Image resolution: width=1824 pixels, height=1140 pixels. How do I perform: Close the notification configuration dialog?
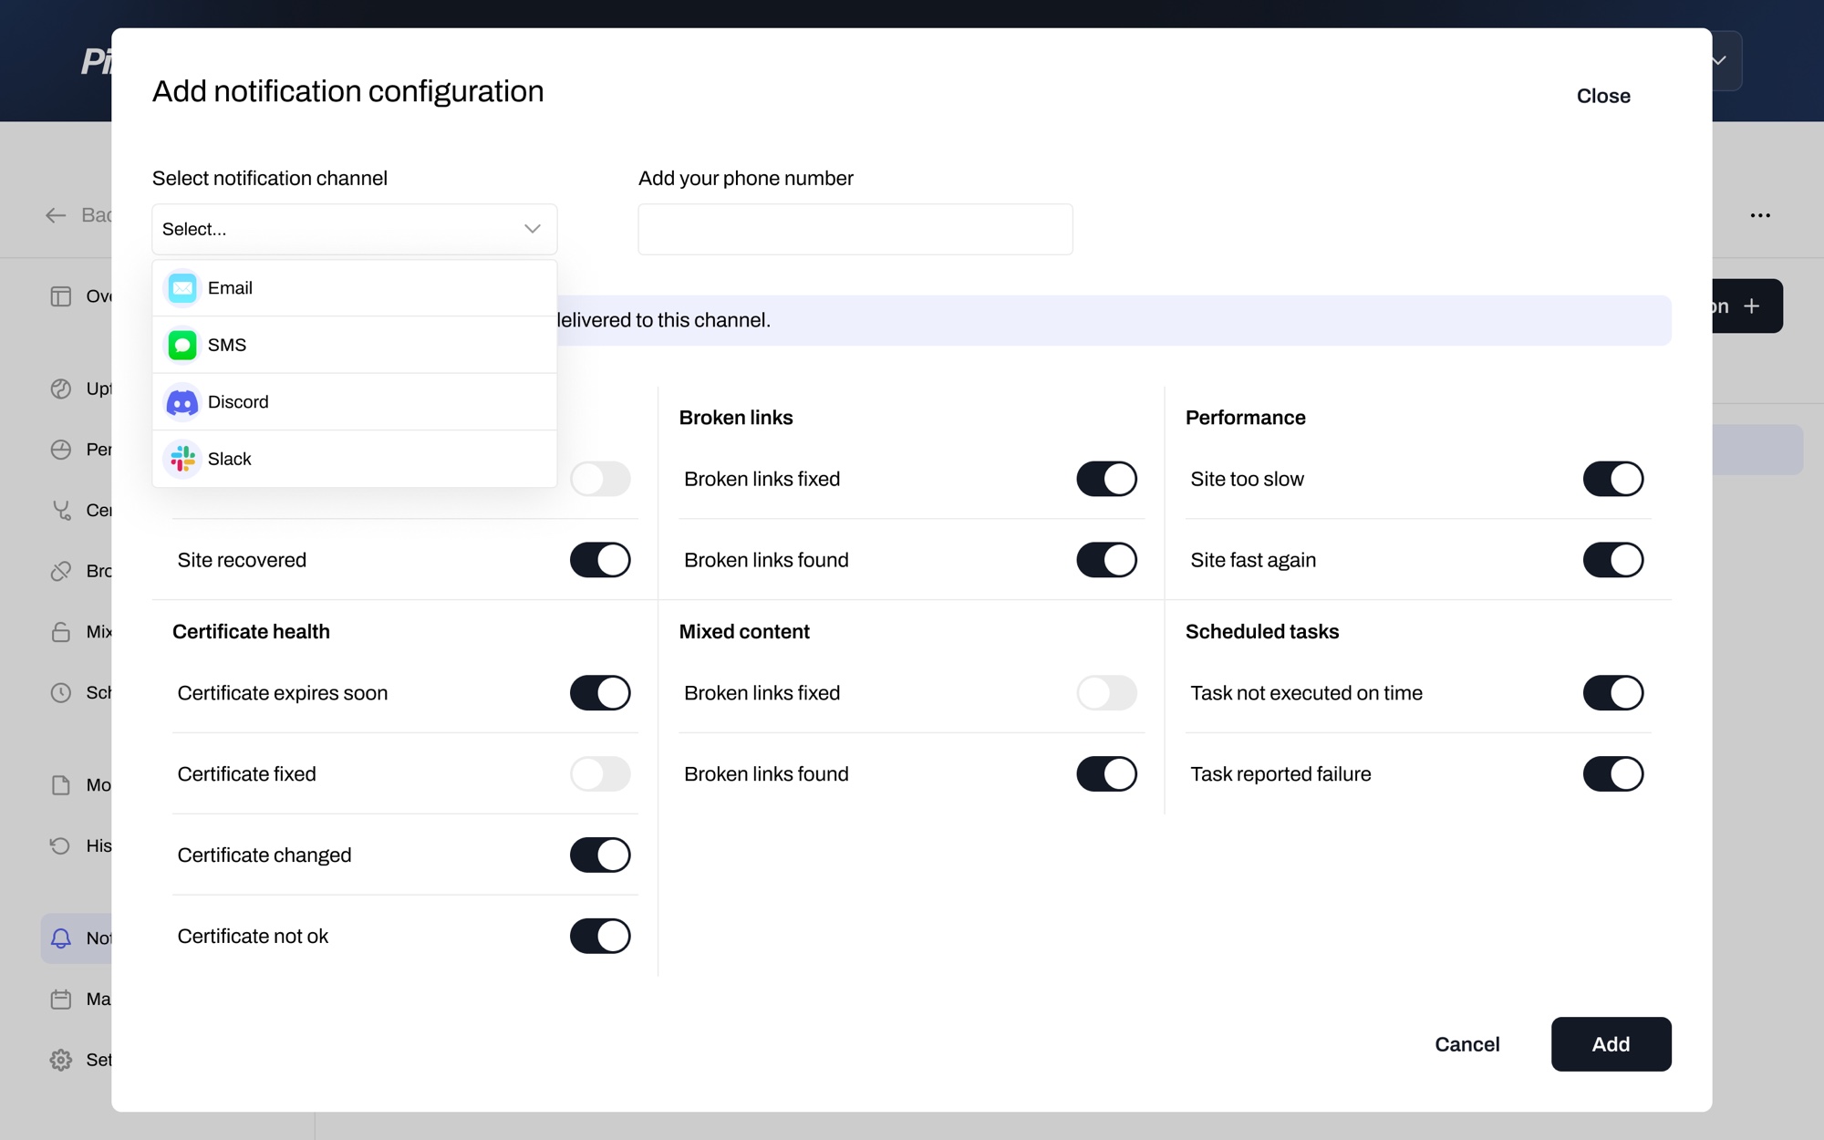pyautogui.click(x=1603, y=96)
